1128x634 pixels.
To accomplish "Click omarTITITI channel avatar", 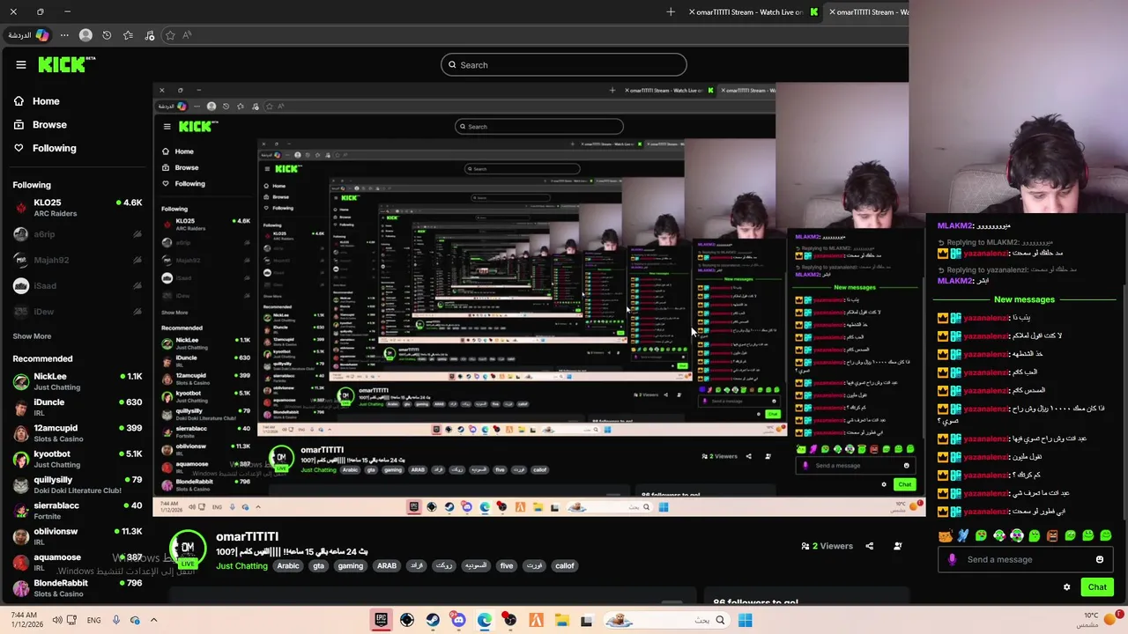I will [x=188, y=548].
